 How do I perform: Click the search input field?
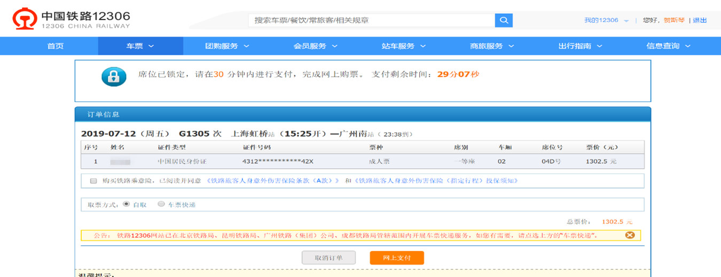pos(371,20)
